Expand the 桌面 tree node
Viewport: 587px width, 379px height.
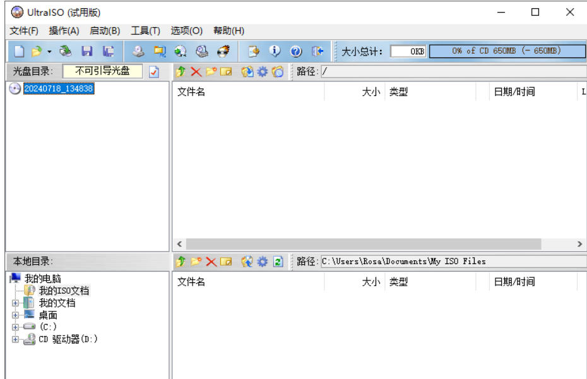15,315
